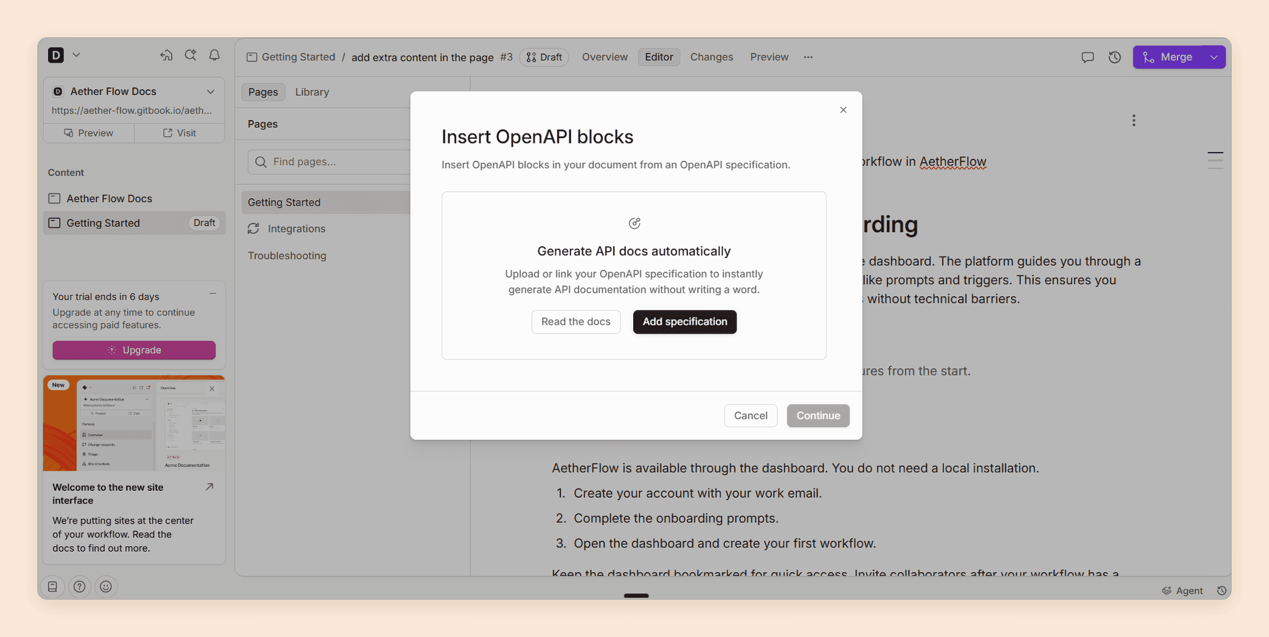Click the site URL text
This screenshot has width=1269, height=637.
[x=132, y=110]
